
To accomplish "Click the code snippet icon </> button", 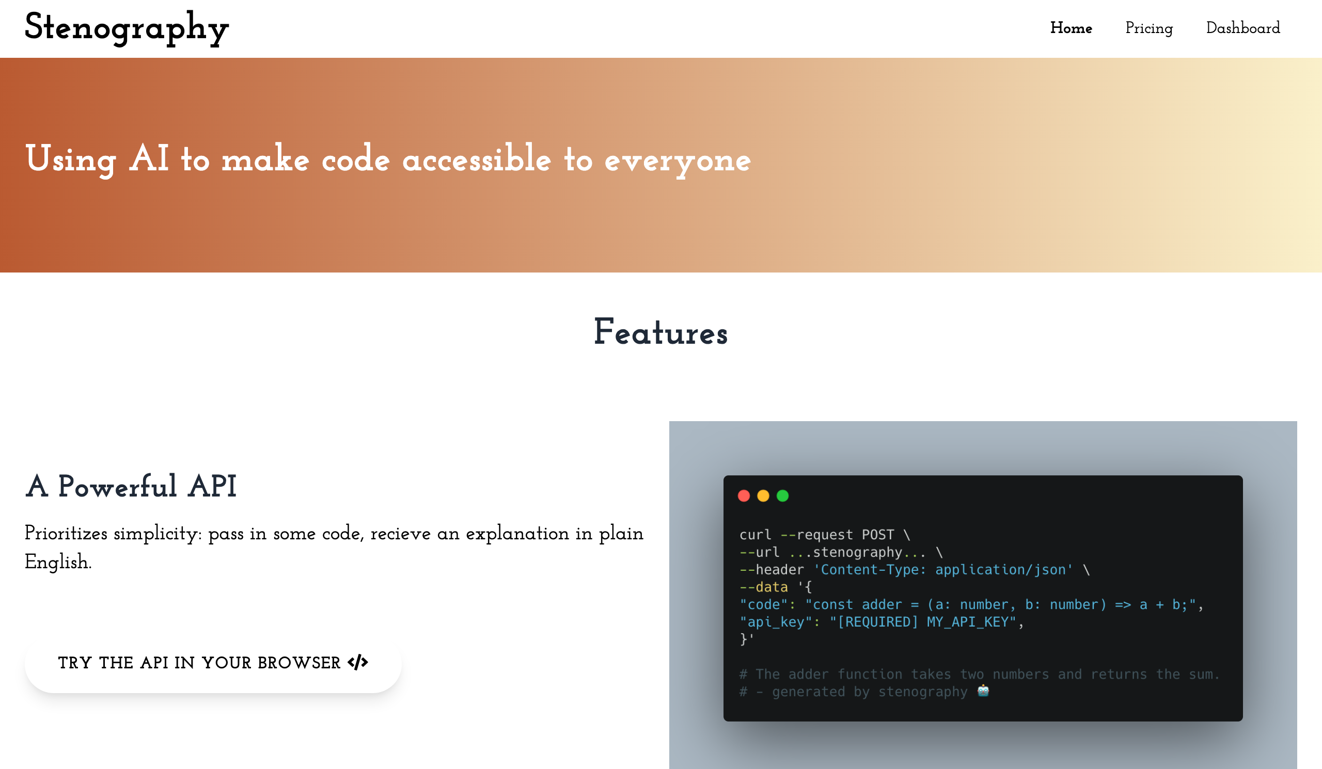I will click(358, 663).
